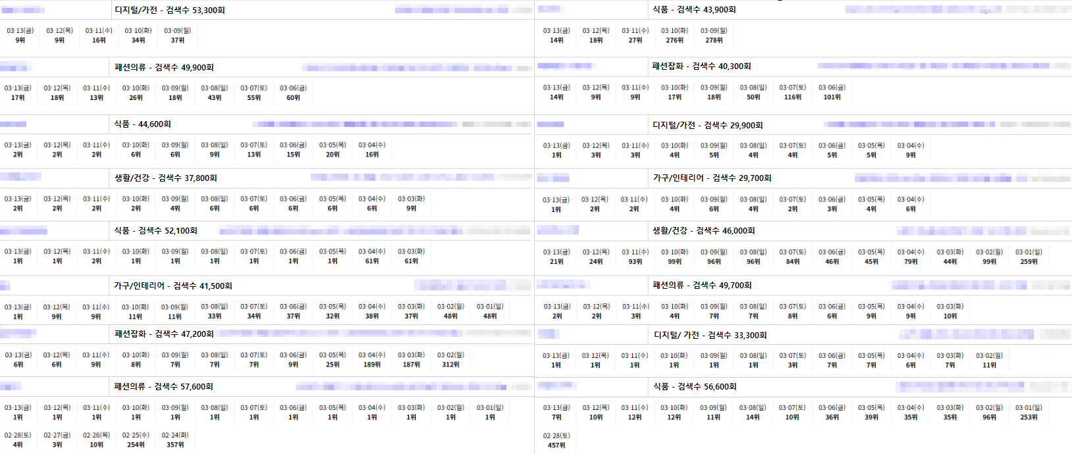Select the 생활/건강 검색수 46,000회 header
1072x454 pixels.
pyautogui.click(x=703, y=231)
